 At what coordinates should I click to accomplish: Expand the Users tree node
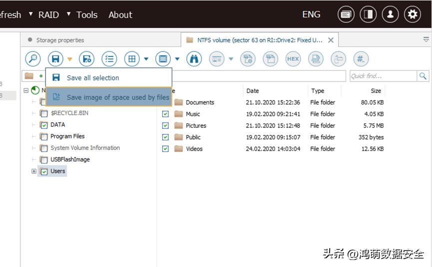coord(33,171)
